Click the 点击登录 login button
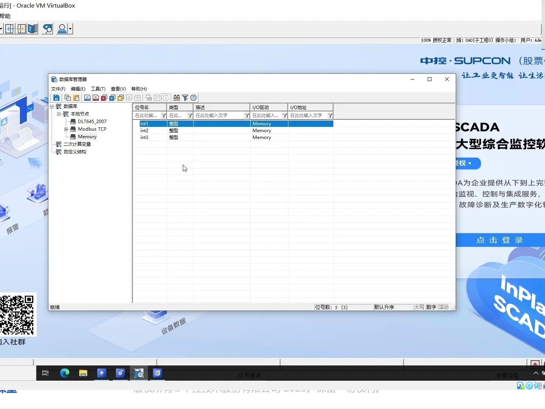This screenshot has height=409, width=545. click(x=500, y=240)
